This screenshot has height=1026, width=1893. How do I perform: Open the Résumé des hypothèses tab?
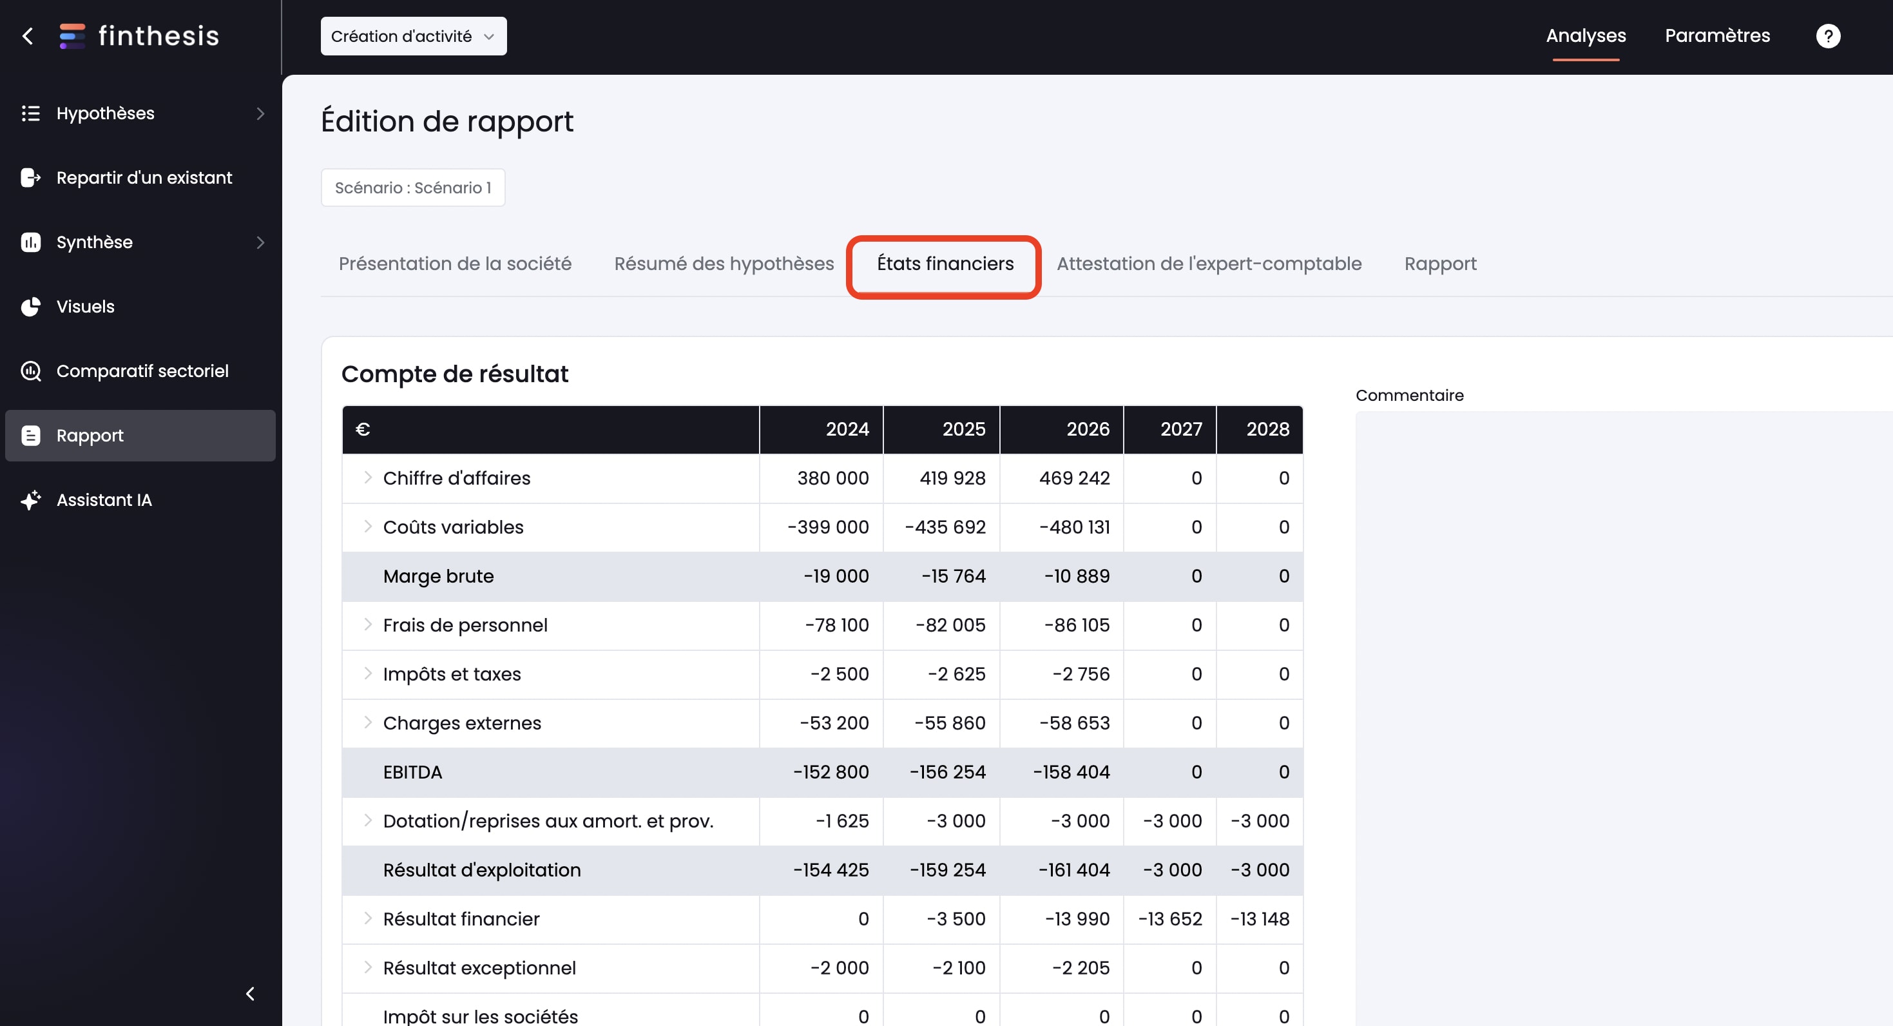click(x=723, y=264)
